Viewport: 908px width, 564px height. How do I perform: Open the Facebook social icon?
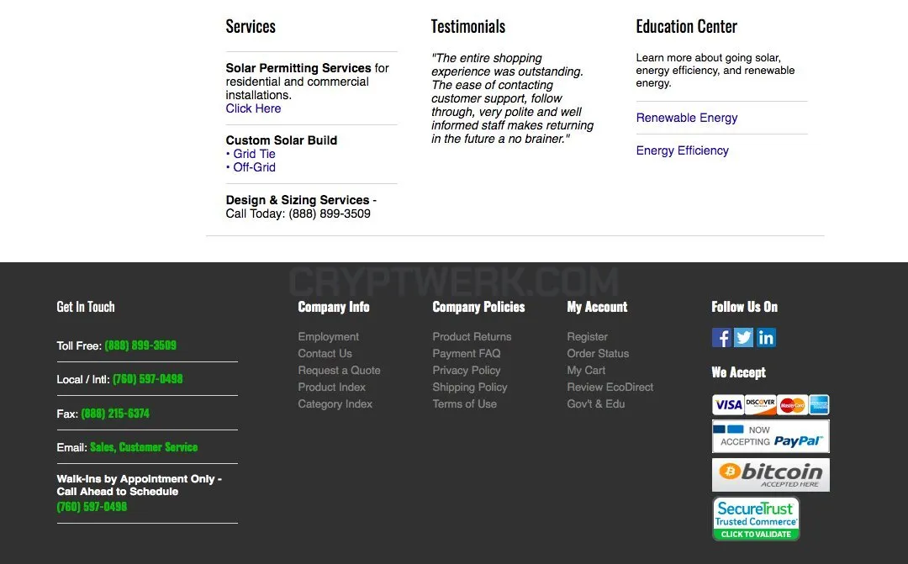click(x=721, y=338)
